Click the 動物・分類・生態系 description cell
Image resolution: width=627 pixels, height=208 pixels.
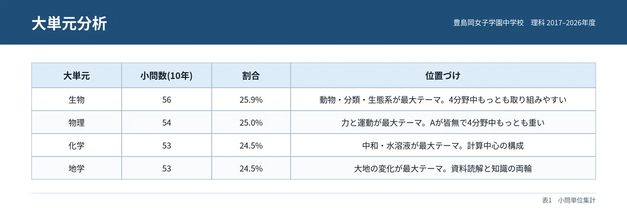click(443, 100)
